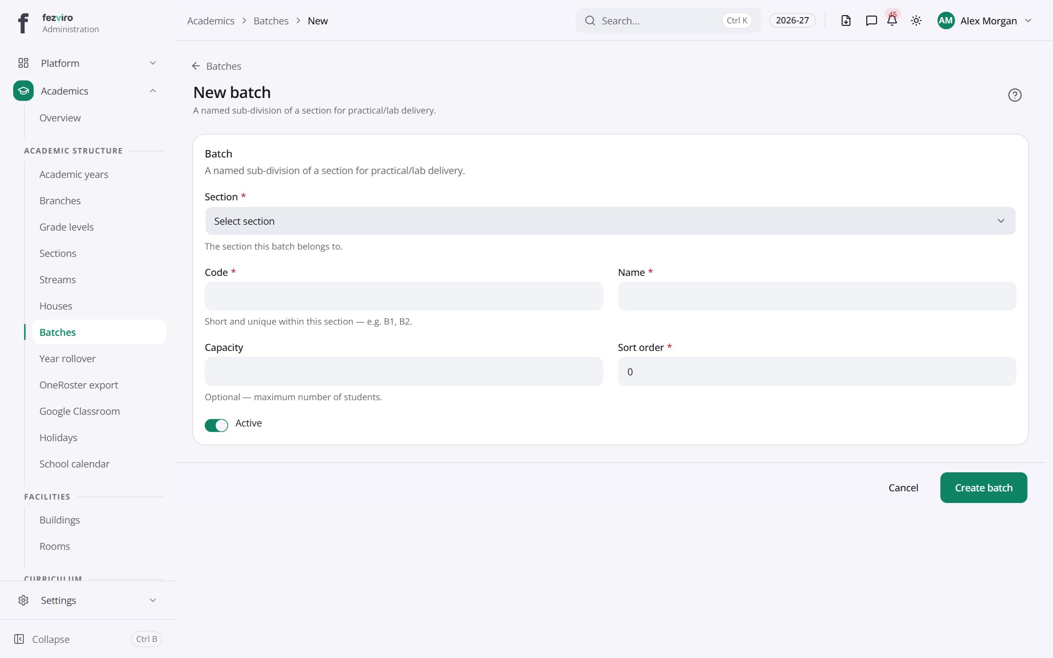The height and width of the screenshot is (658, 1053).
Task: Click Batches breadcrumb link
Action: 271,20
